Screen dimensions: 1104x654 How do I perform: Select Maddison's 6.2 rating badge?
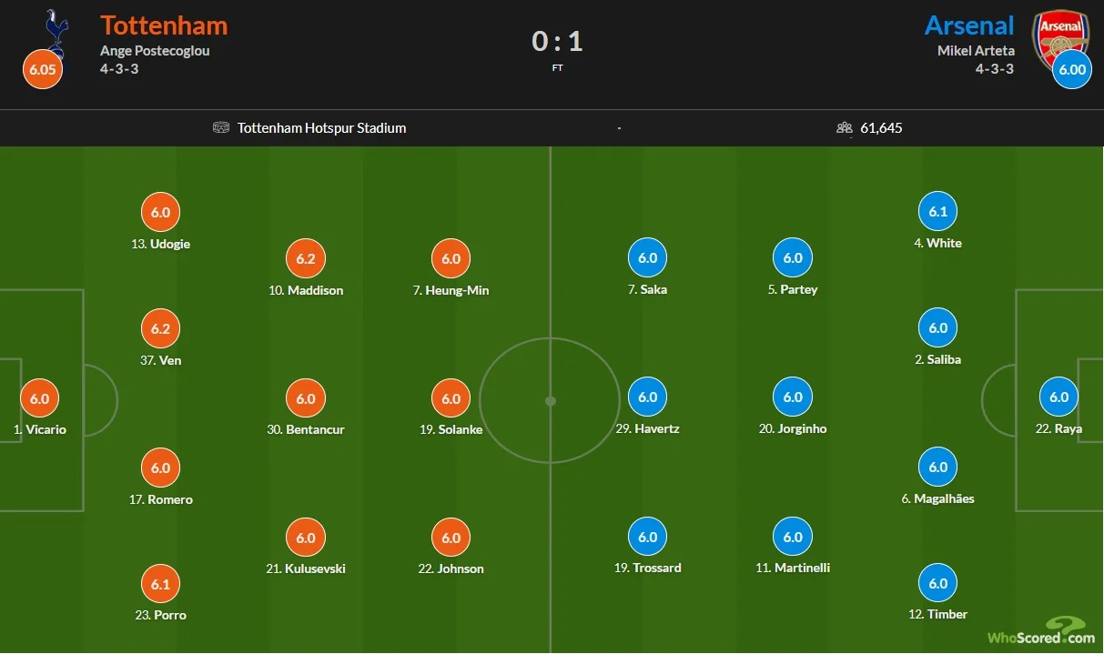(306, 259)
